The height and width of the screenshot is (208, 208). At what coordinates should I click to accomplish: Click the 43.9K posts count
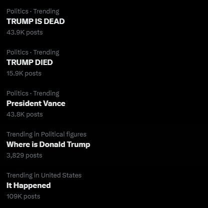[x=24, y=32]
